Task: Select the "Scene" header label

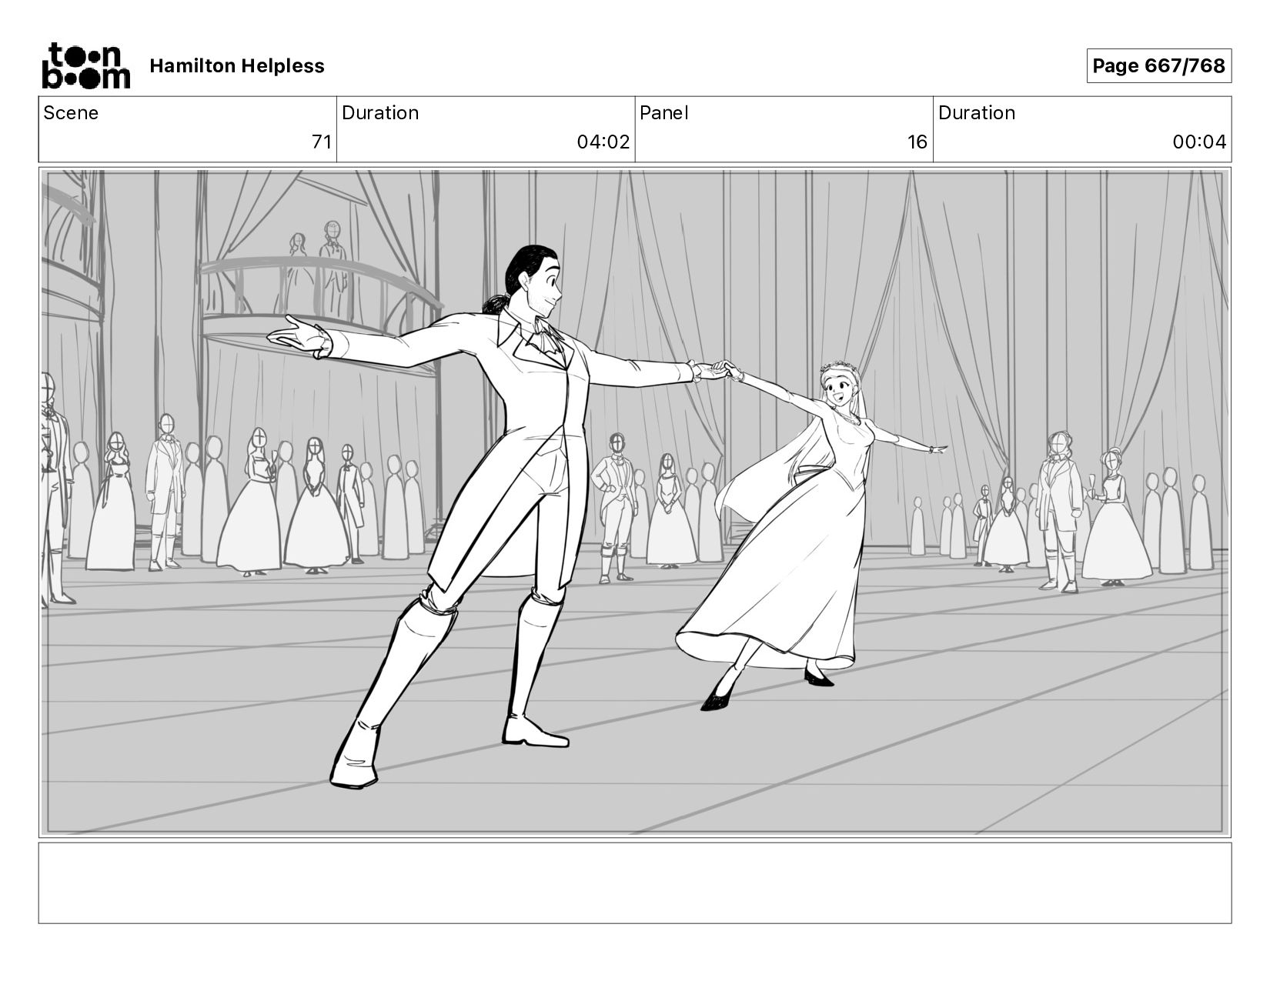Action: [71, 113]
